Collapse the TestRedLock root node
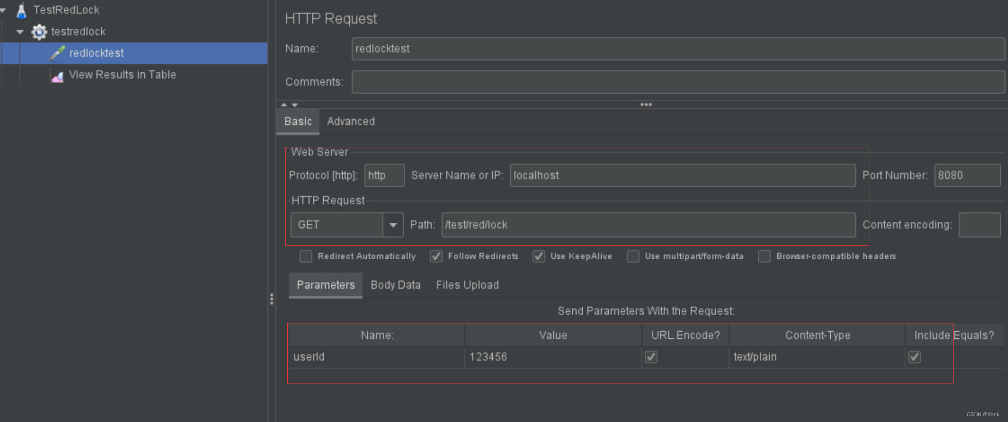 (x=3, y=10)
